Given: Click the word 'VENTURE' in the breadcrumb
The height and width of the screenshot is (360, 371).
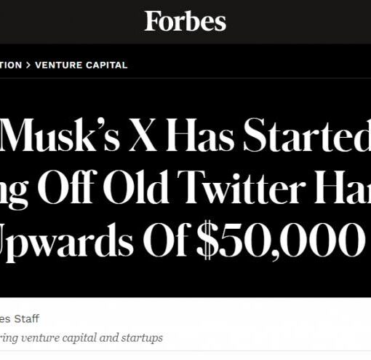Looking at the screenshot, I should [59, 65].
